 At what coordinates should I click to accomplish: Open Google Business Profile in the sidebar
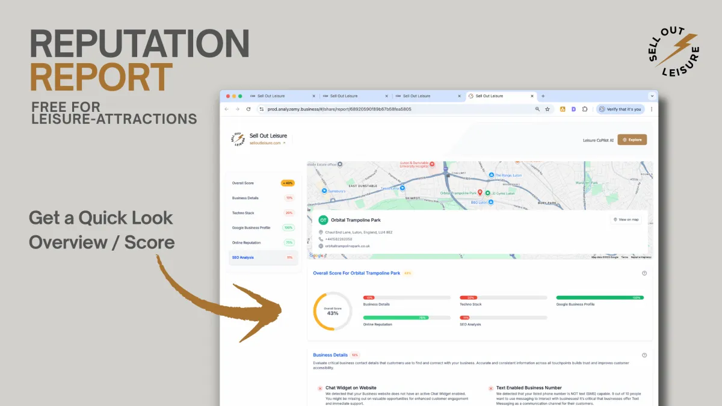[264, 228]
